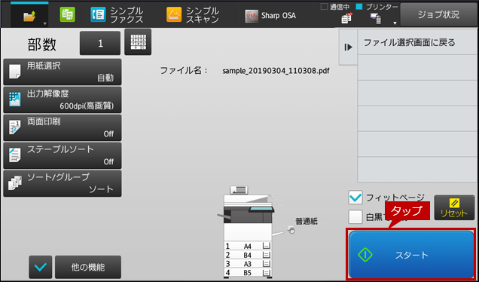Open 両面印刷 duplex printing setting
Screen dimensions: 479x282
[63, 127]
